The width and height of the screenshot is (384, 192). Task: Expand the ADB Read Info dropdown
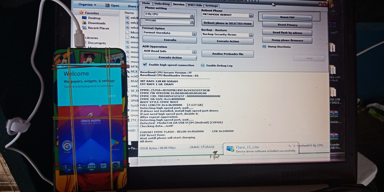(194, 52)
